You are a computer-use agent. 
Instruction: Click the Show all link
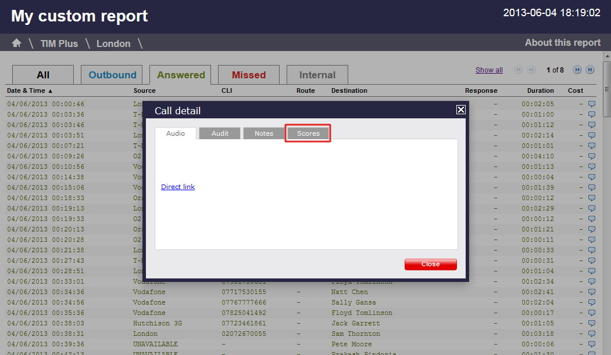coord(489,70)
